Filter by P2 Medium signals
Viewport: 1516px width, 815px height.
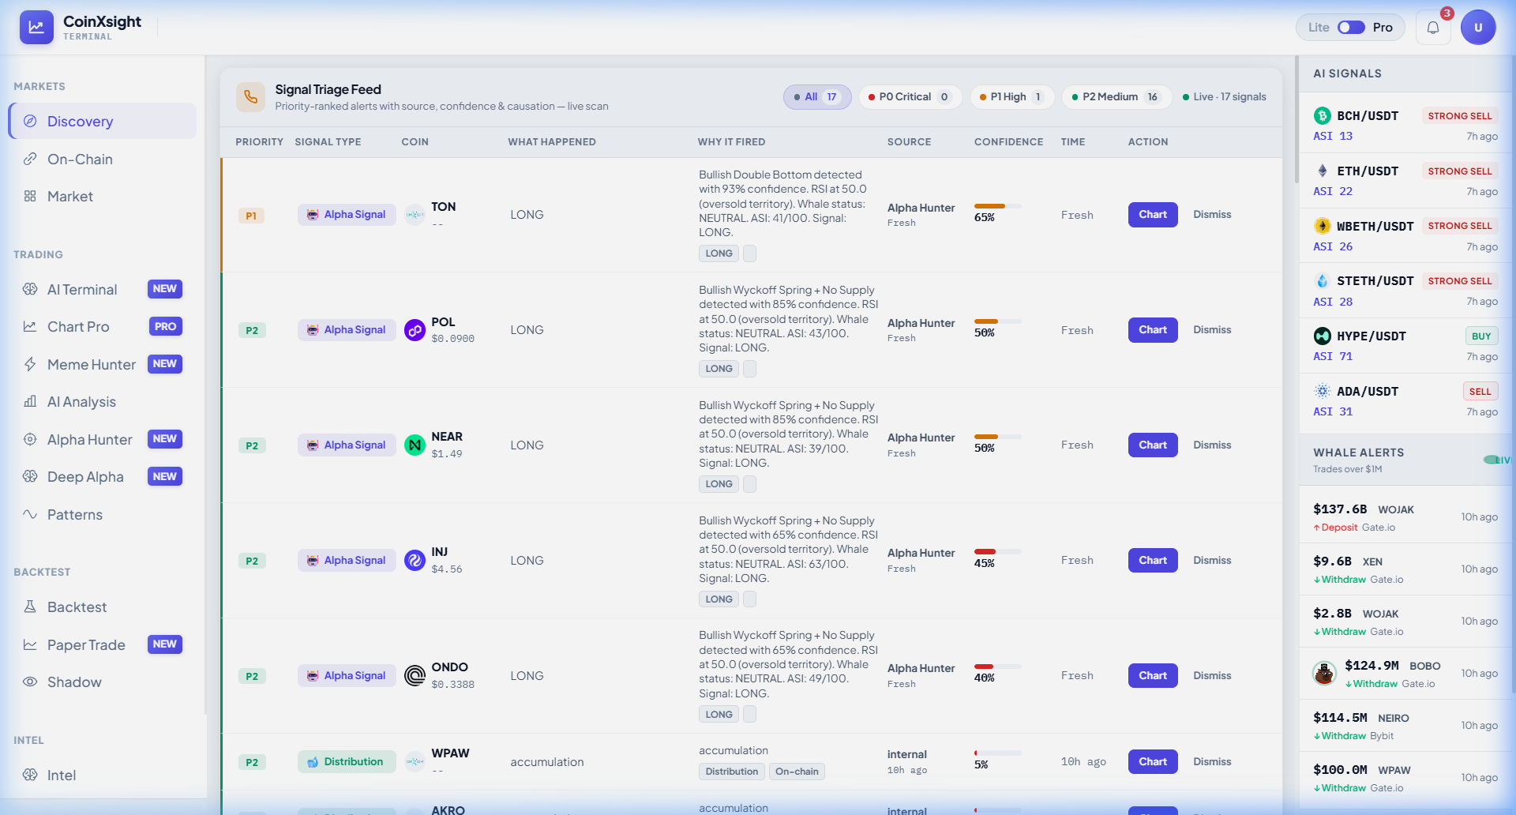click(x=1116, y=97)
